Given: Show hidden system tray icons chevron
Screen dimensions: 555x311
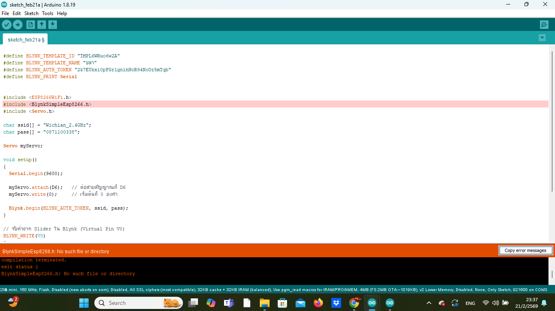Looking at the screenshot, I should click(429, 303).
